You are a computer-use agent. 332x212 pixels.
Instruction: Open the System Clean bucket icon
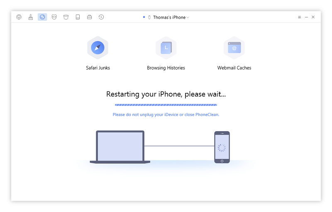point(66,17)
